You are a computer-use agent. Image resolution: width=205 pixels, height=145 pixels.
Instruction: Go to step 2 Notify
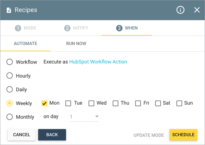pos(76,28)
